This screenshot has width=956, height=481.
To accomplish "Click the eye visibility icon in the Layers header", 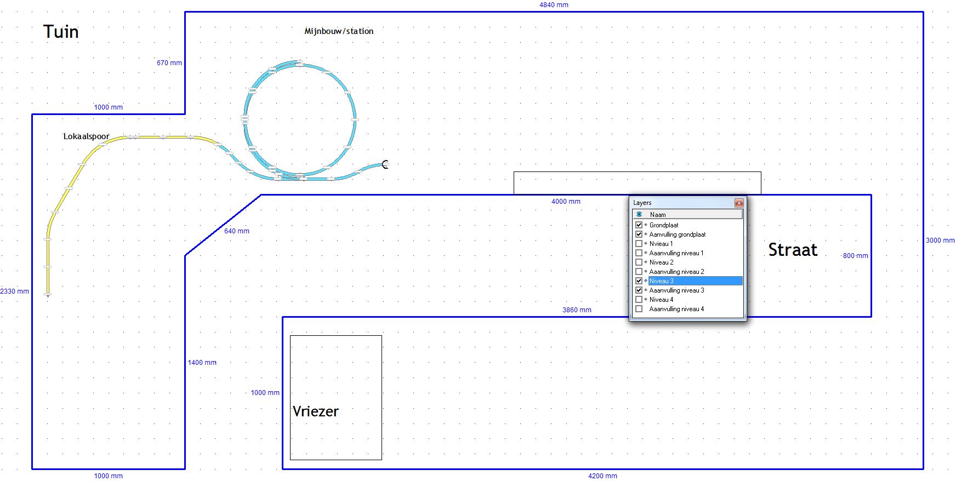I will [639, 214].
